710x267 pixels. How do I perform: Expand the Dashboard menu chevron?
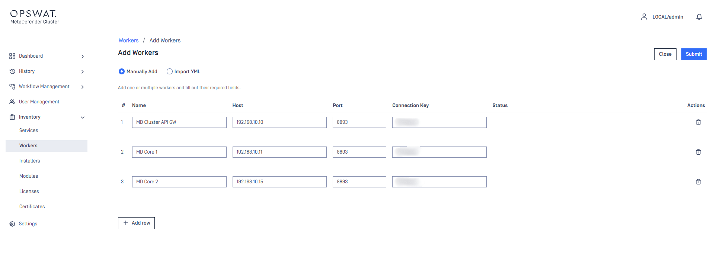[83, 57]
